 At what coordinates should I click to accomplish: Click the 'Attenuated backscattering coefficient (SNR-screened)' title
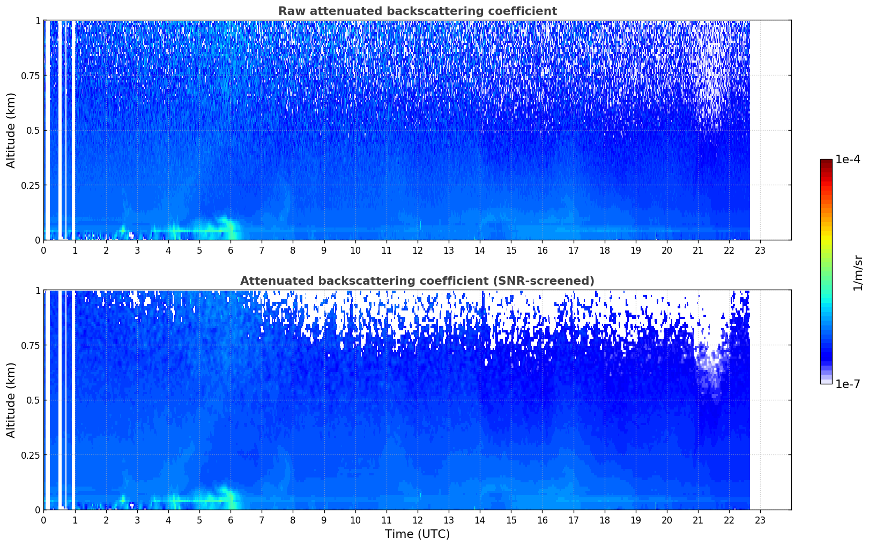(417, 281)
